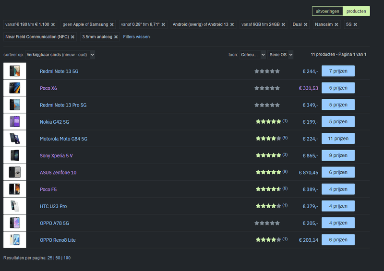The height and width of the screenshot is (271, 384).
Task: Select the € 331,53 price of Poco X6
Action: coord(308,88)
